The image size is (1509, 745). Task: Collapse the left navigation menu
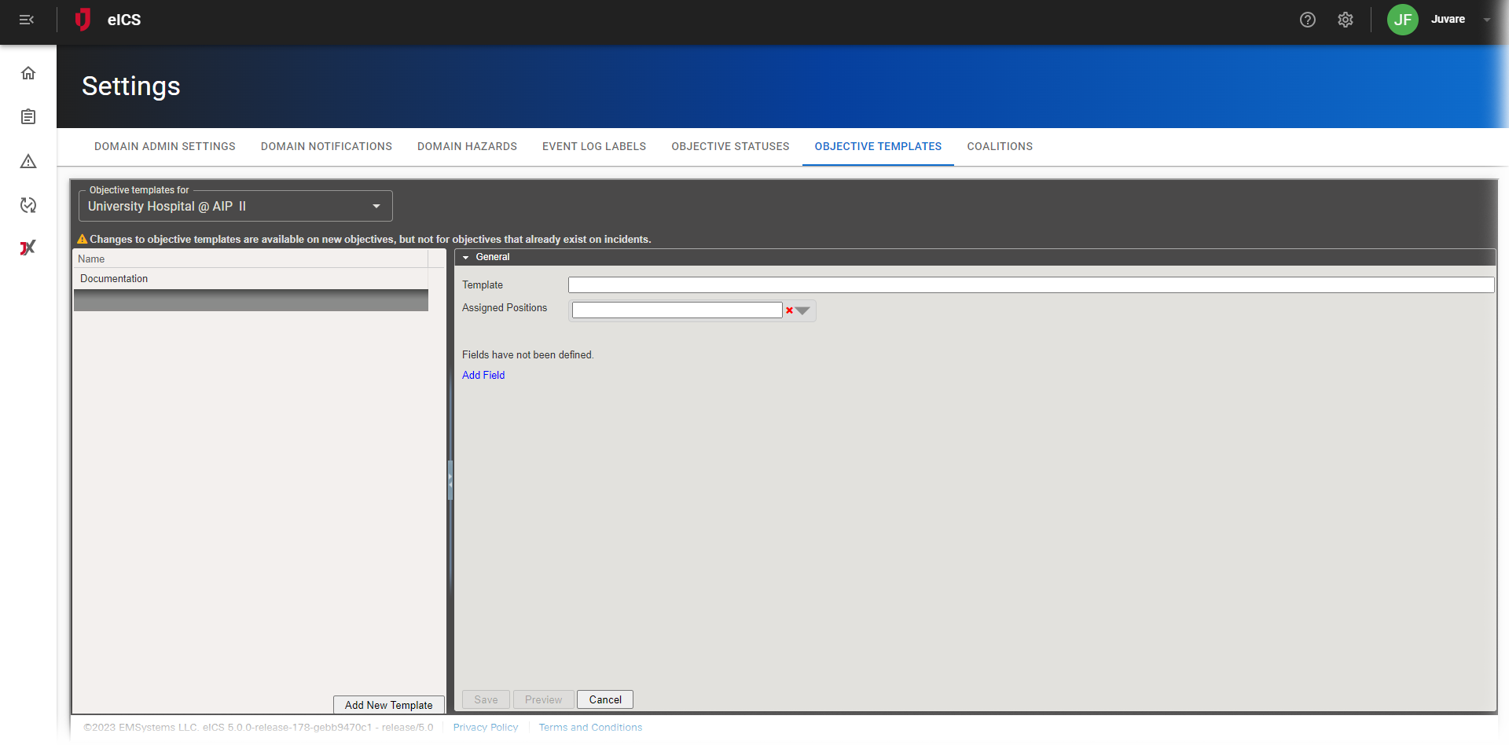(27, 20)
